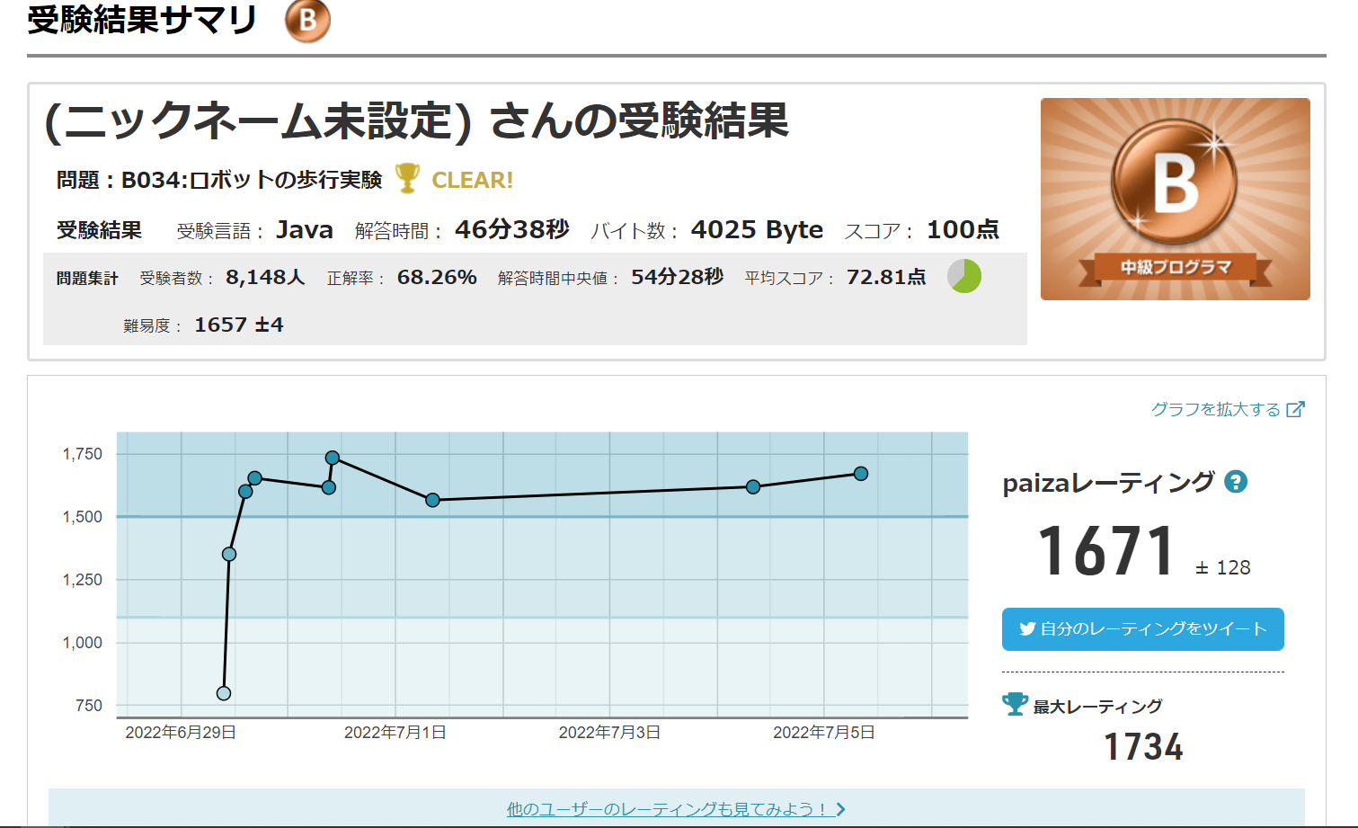Click the external link icon beside グラフを拡大する

click(x=1295, y=410)
